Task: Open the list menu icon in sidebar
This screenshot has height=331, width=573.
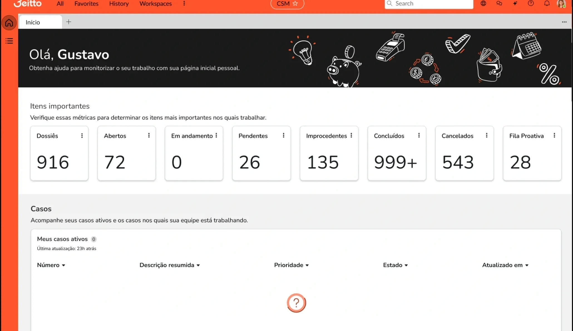Action: point(9,41)
